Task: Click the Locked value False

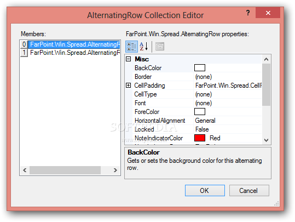Action: tap(202, 129)
